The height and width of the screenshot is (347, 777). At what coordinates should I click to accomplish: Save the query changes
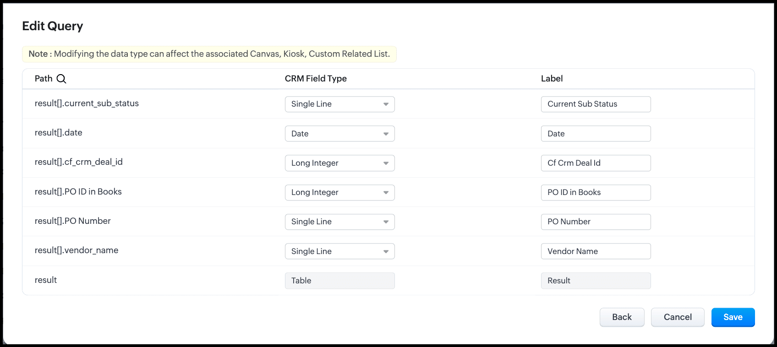click(733, 317)
